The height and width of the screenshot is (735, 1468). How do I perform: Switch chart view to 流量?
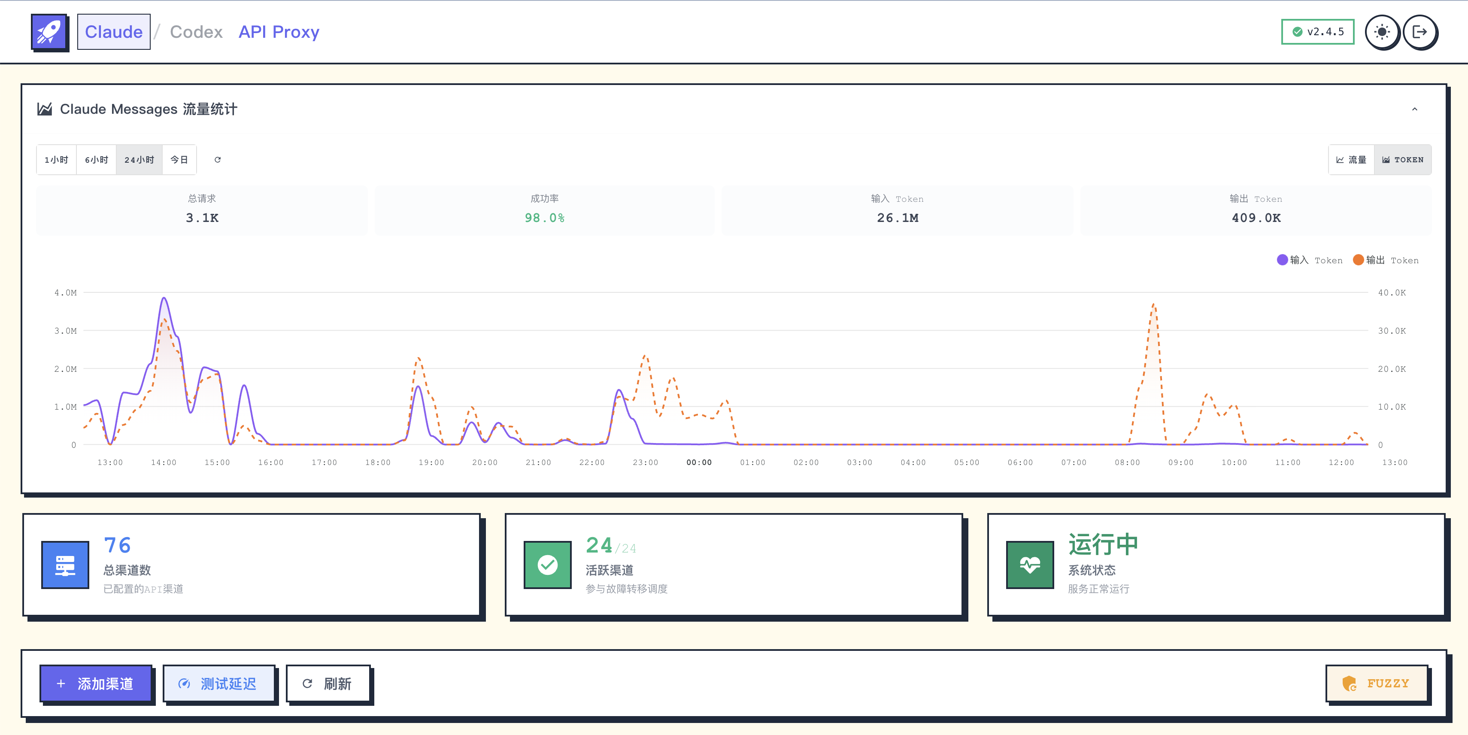1351,160
